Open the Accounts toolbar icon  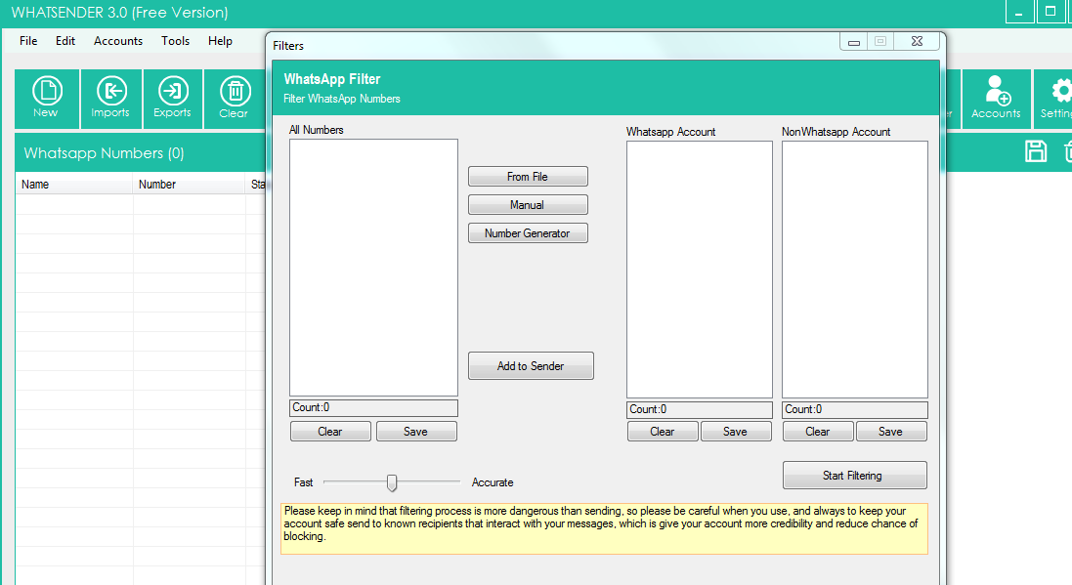(996, 99)
